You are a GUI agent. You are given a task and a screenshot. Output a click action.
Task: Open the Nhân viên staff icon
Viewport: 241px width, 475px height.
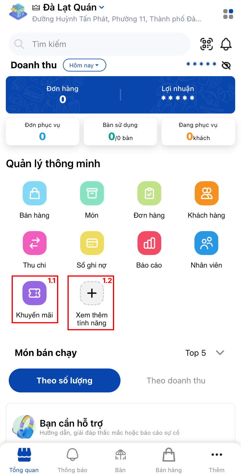[x=207, y=243]
